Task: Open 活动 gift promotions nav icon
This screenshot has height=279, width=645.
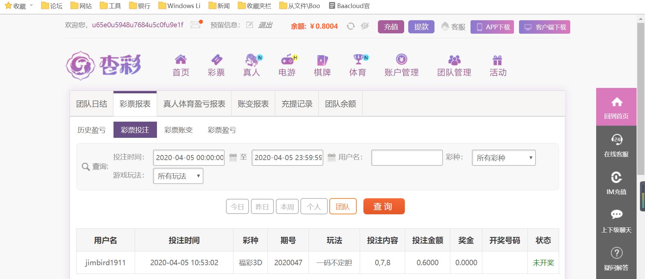Action: 497,60
